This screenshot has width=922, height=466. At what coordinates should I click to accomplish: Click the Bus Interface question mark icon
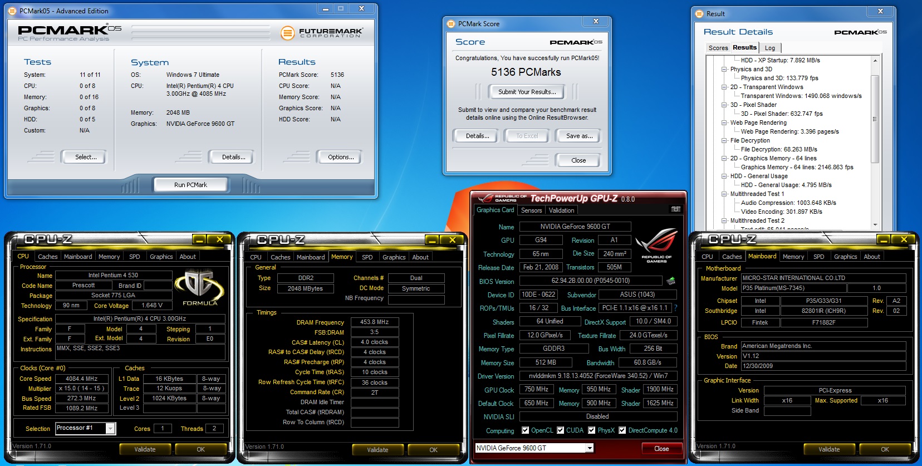[x=675, y=308]
